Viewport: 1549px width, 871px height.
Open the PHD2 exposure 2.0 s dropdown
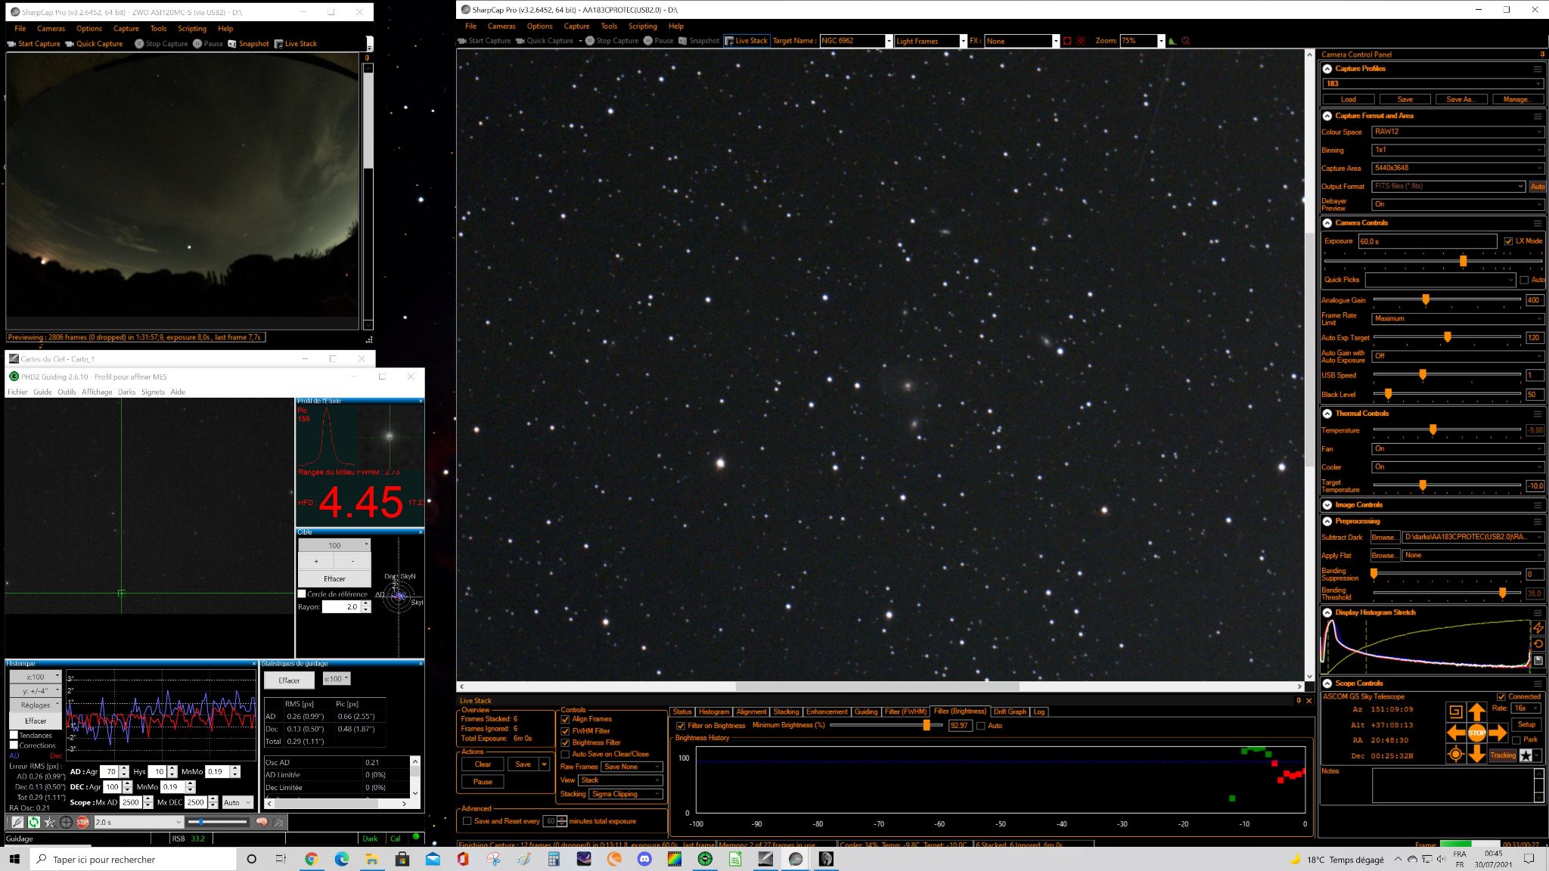pyautogui.click(x=138, y=822)
